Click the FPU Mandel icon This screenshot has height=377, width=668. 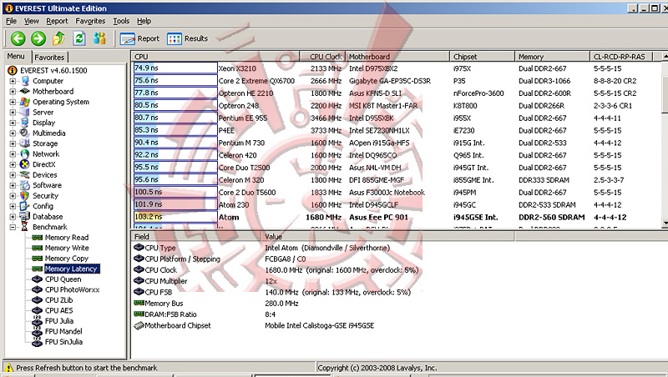point(37,331)
